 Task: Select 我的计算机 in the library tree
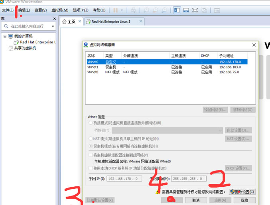click(23, 36)
